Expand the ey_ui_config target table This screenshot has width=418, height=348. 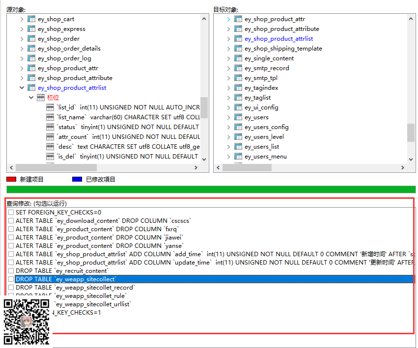228,107
